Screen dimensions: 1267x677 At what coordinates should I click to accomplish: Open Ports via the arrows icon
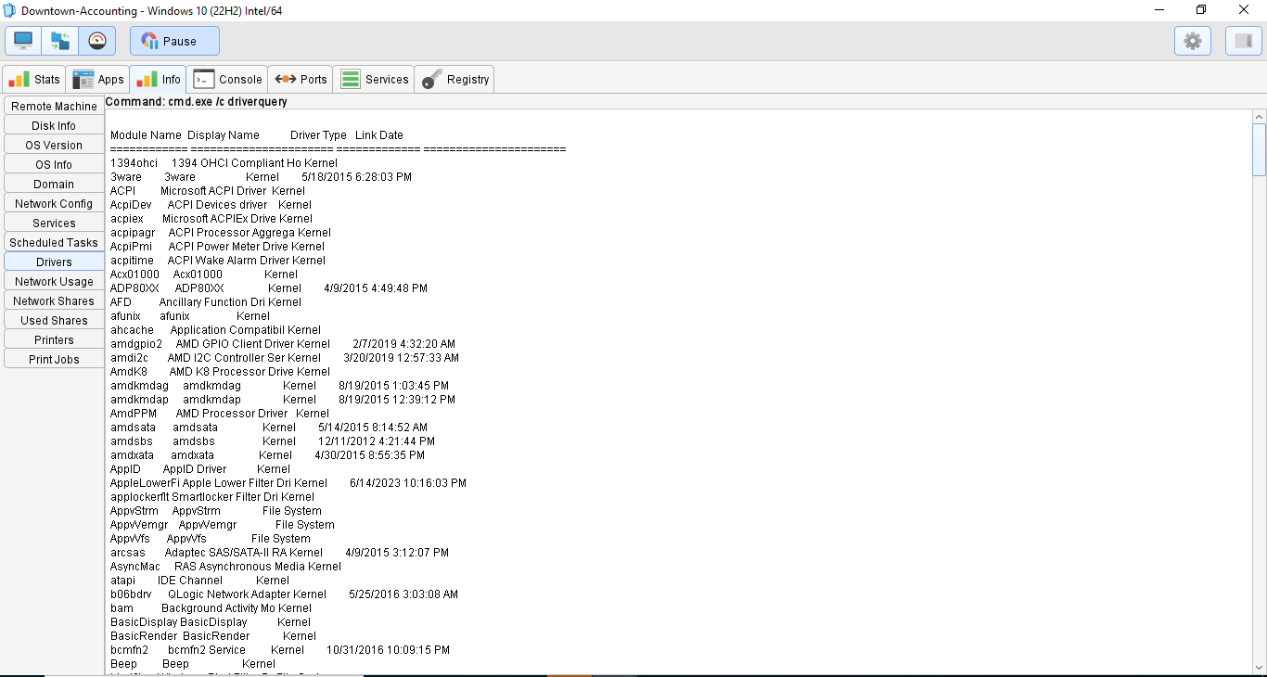(x=300, y=79)
